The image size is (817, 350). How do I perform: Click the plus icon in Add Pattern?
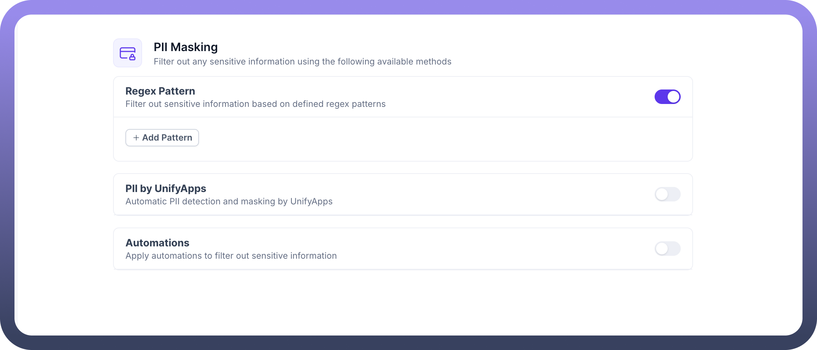pos(136,138)
